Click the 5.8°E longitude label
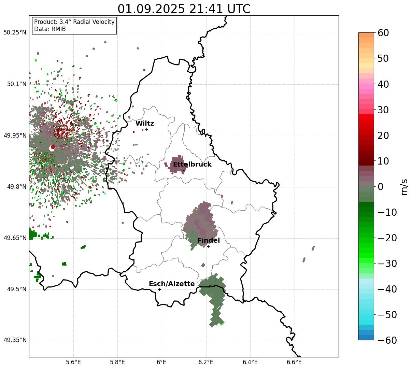 coord(117,362)
